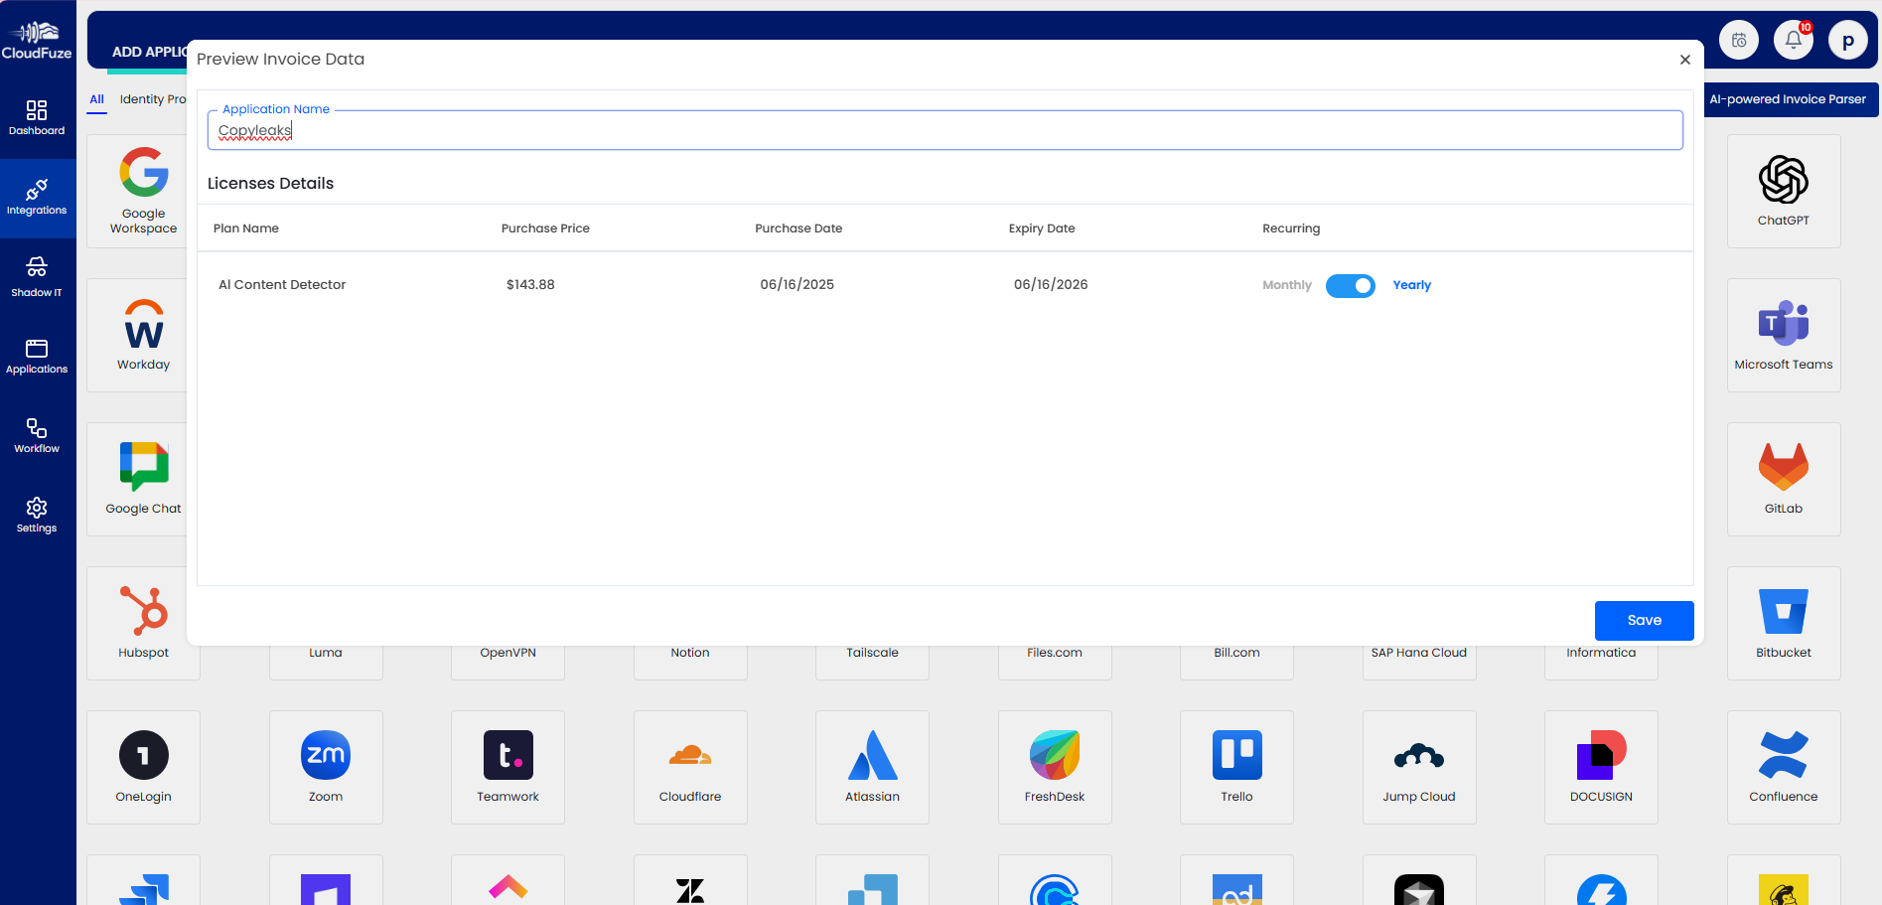Open the Workflow section
Screen dimensions: 1882x905
(x=37, y=434)
